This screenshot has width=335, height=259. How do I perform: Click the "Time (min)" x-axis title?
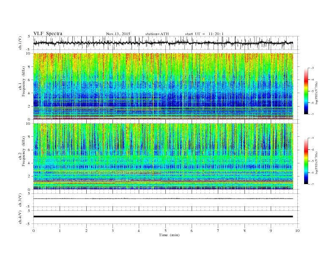tap(169, 235)
